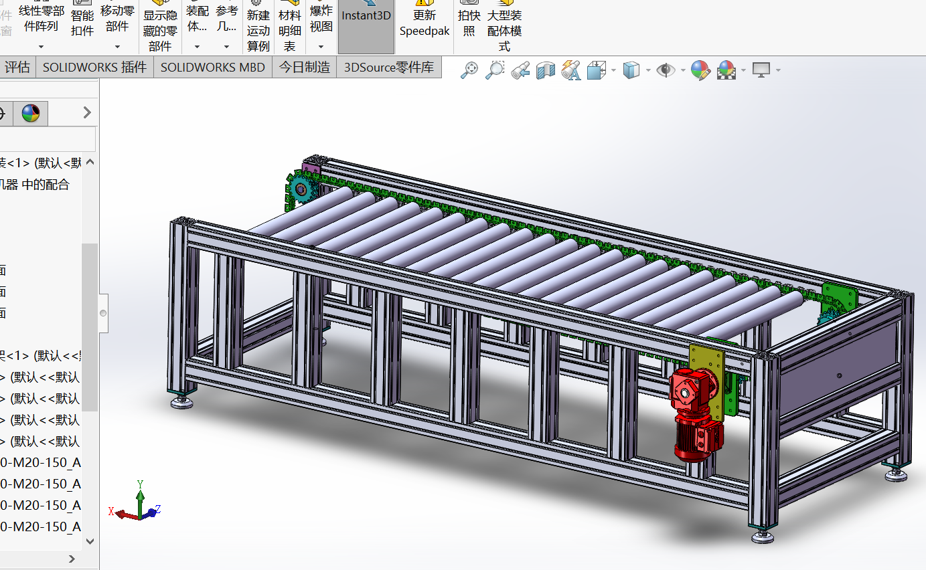The image size is (926, 570).
Task: Open the 材料明细表 command
Action: pyautogui.click(x=290, y=27)
